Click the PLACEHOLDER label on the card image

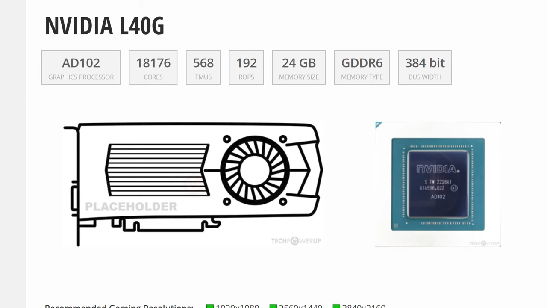pyautogui.click(x=131, y=207)
